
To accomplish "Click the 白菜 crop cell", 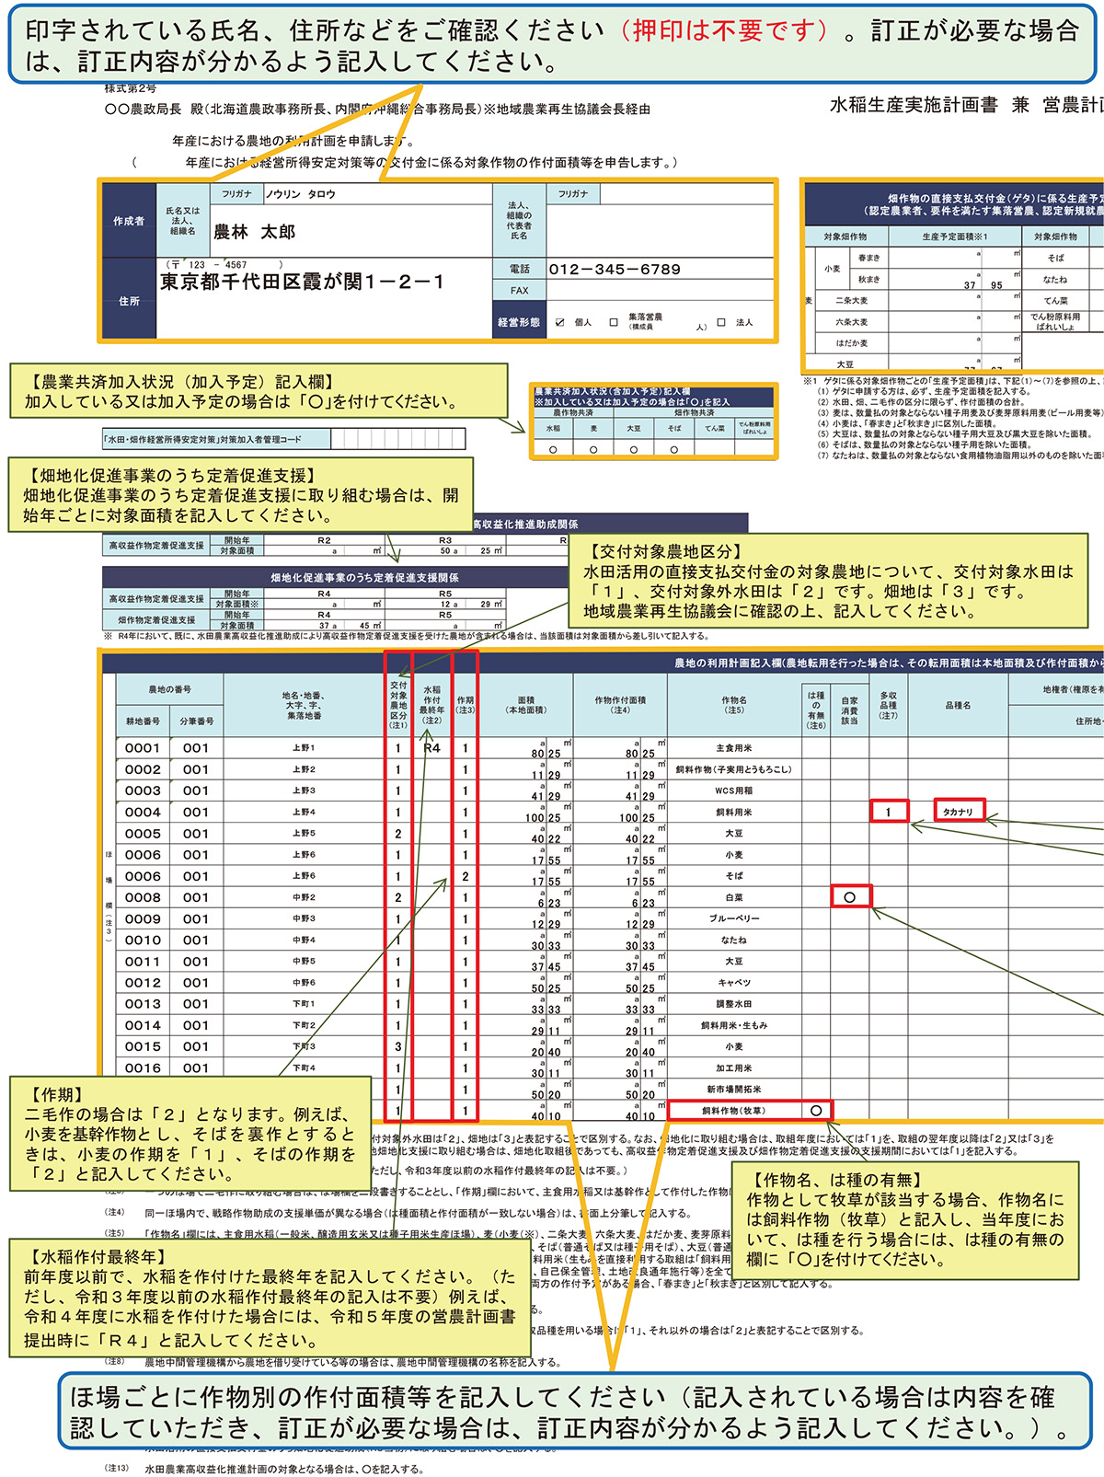I will click(x=733, y=897).
